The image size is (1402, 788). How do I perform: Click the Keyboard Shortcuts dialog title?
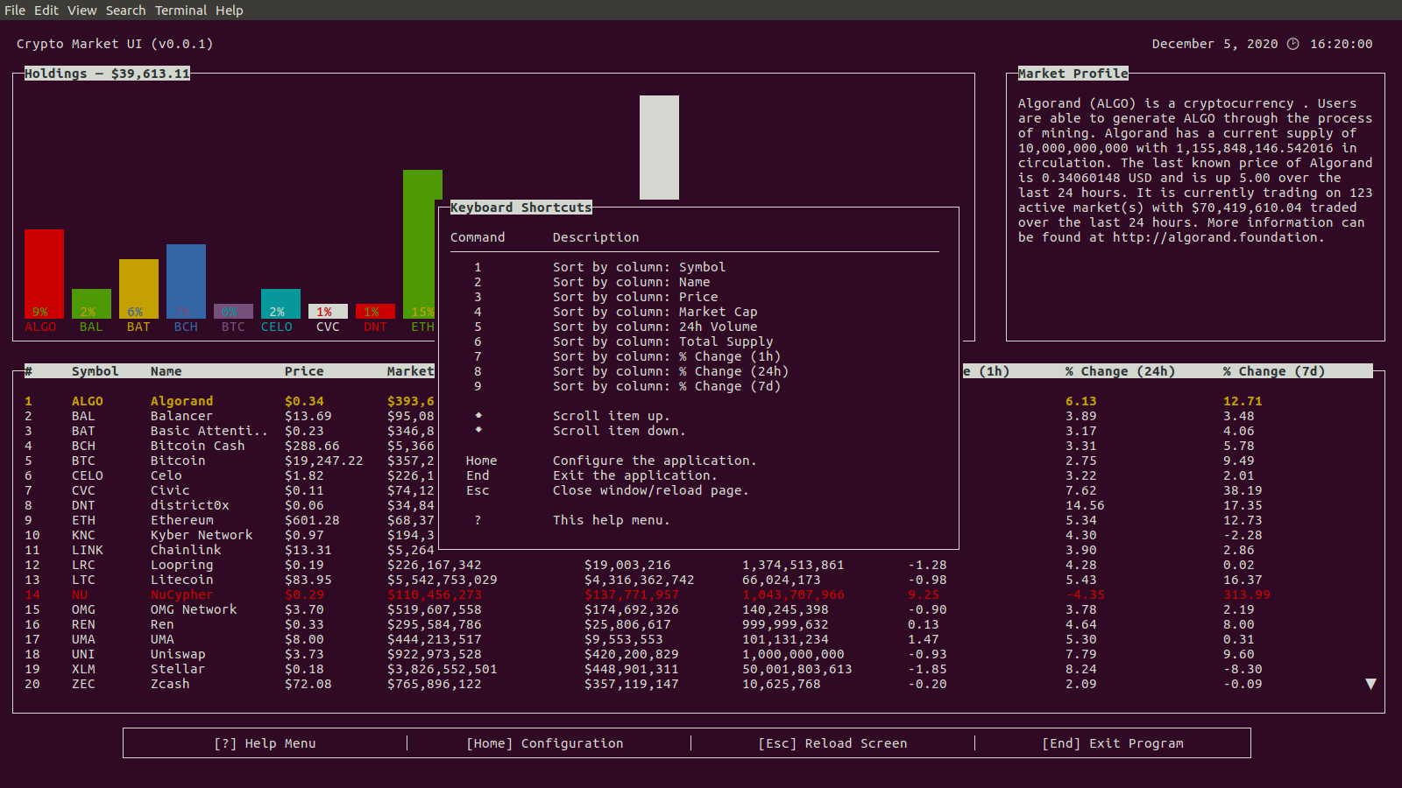[521, 208]
